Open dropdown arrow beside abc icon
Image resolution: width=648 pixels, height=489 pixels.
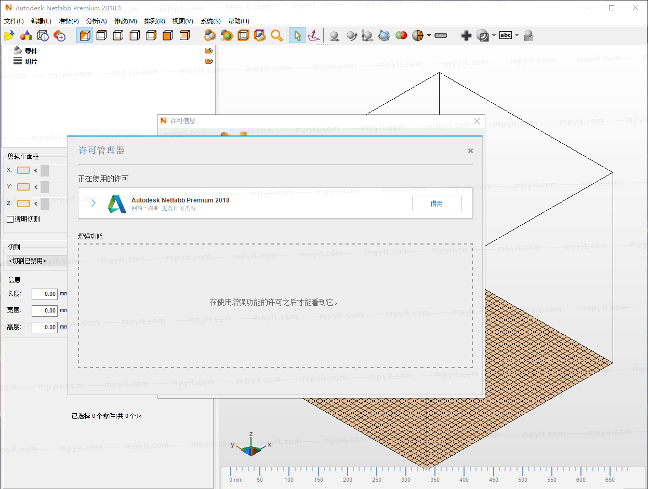click(517, 35)
